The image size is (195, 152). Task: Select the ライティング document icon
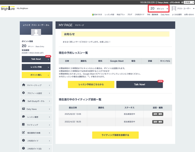tap(23, 124)
